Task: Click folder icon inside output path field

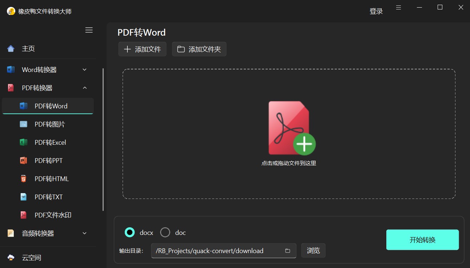Action: pos(287,251)
